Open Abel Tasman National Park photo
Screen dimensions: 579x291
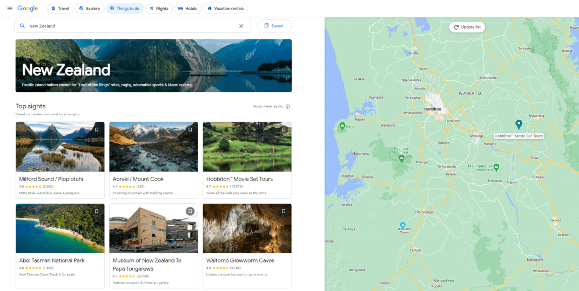[60, 228]
